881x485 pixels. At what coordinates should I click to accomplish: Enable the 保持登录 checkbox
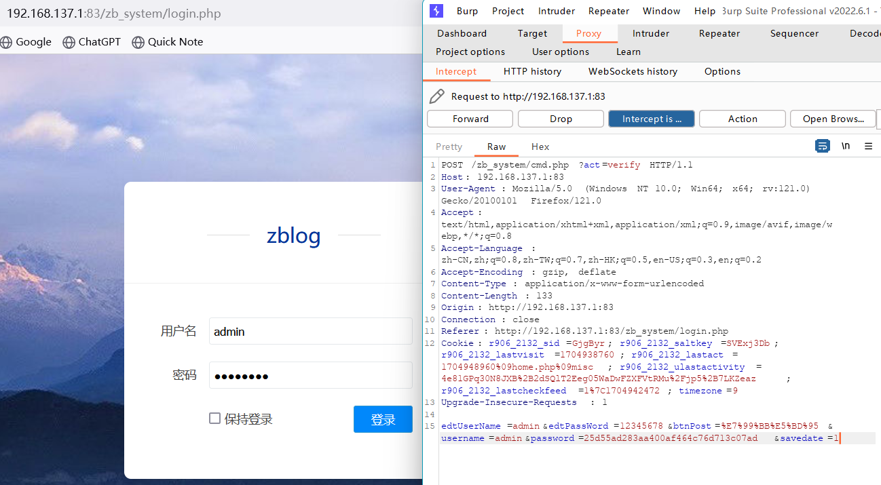214,419
